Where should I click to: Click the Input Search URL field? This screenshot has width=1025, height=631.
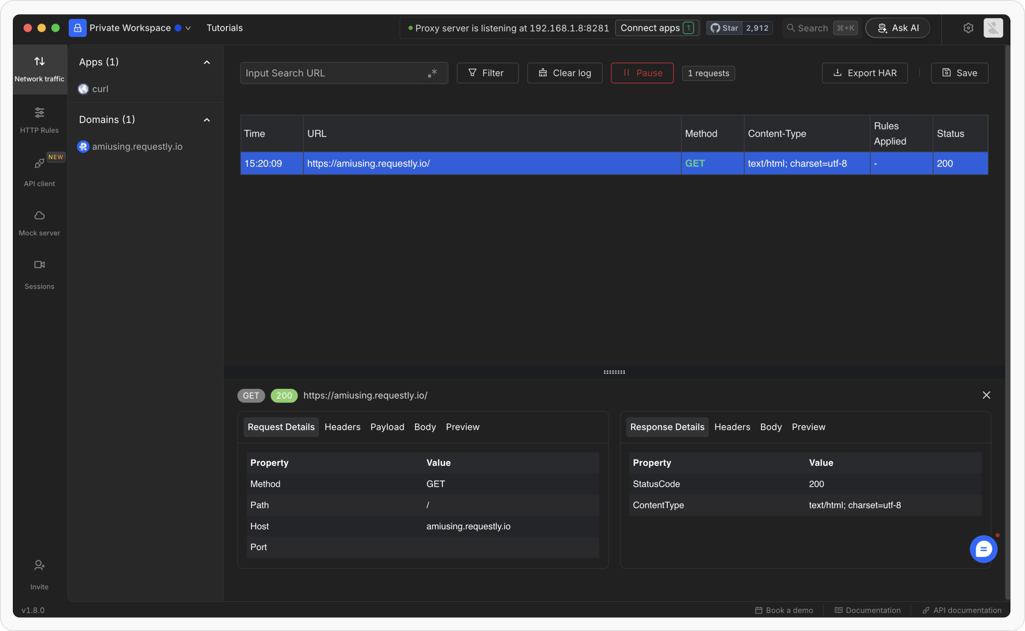[x=333, y=73]
